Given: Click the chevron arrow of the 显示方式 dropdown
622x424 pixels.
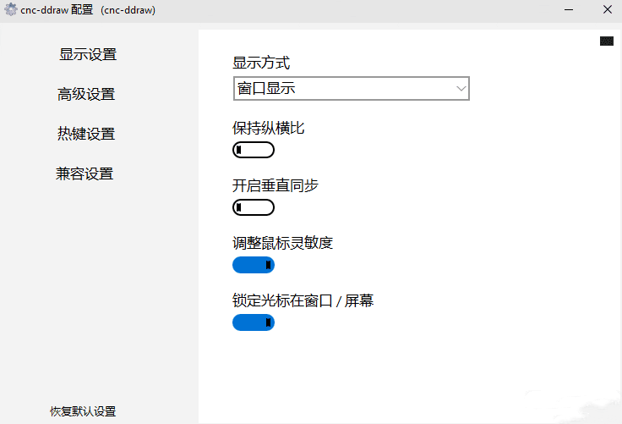Looking at the screenshot, I should point(461,88).
